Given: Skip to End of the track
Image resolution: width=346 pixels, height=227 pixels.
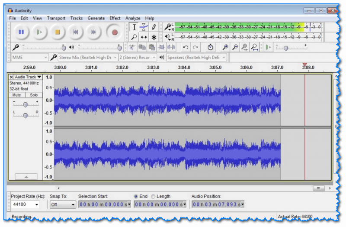Looking at the screenshot, I should point(93,32).
